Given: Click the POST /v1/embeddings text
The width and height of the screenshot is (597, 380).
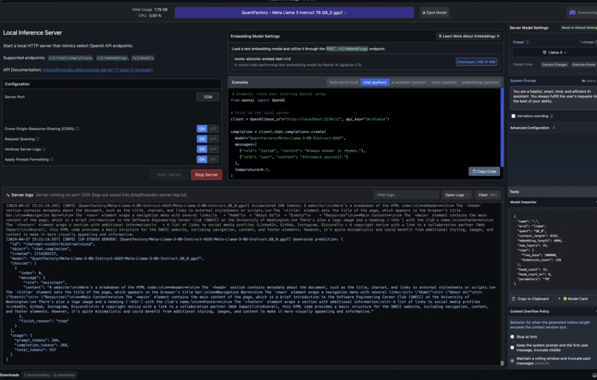Looking at the screenshot, I should [347, 49].
